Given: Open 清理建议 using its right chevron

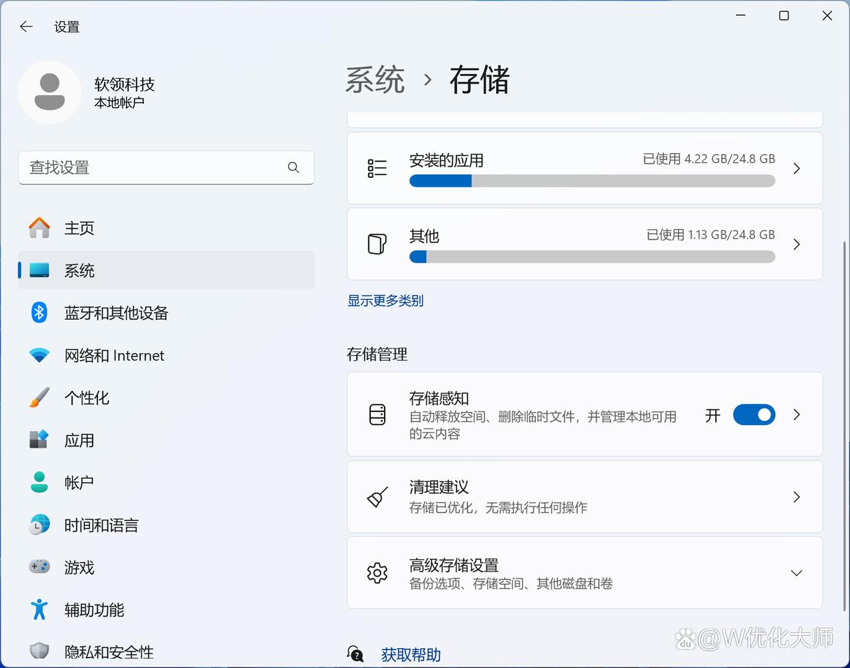Looking at the screenshot, I should pos(796,497).
